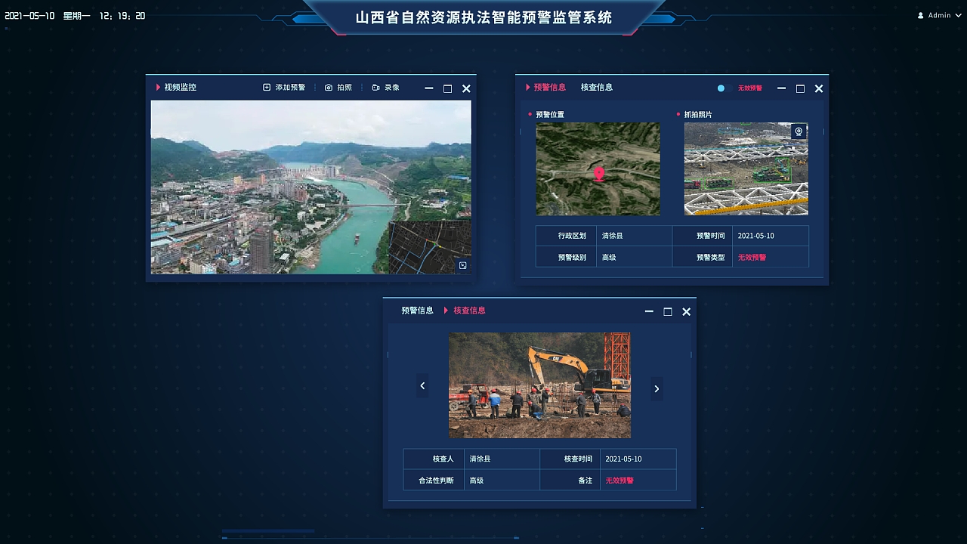The image size is (967, 544).
Task: Open the 预警位置 satellite map
Action: click(598, 169)
